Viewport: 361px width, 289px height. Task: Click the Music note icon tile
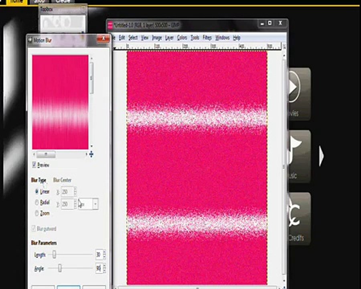299,157
